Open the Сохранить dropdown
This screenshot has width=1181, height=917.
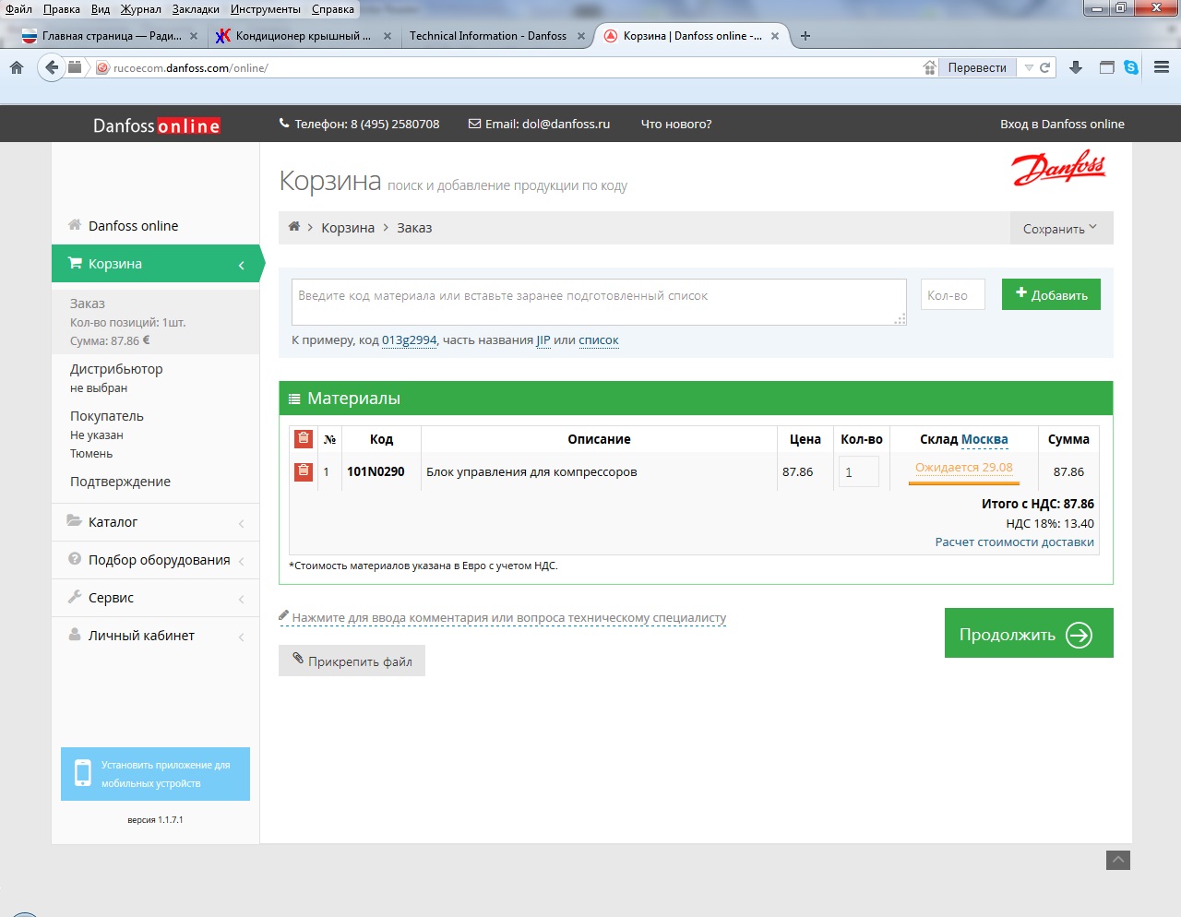1061,228
